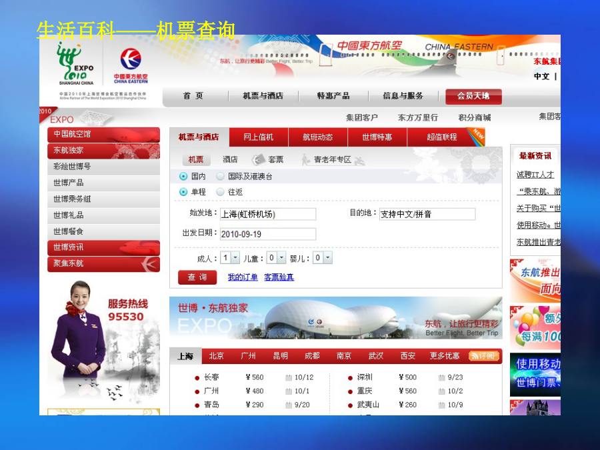This screenshot has width=600, height=450.
Task: Open 世博产品 sidebar item
Action: point(104,183)
